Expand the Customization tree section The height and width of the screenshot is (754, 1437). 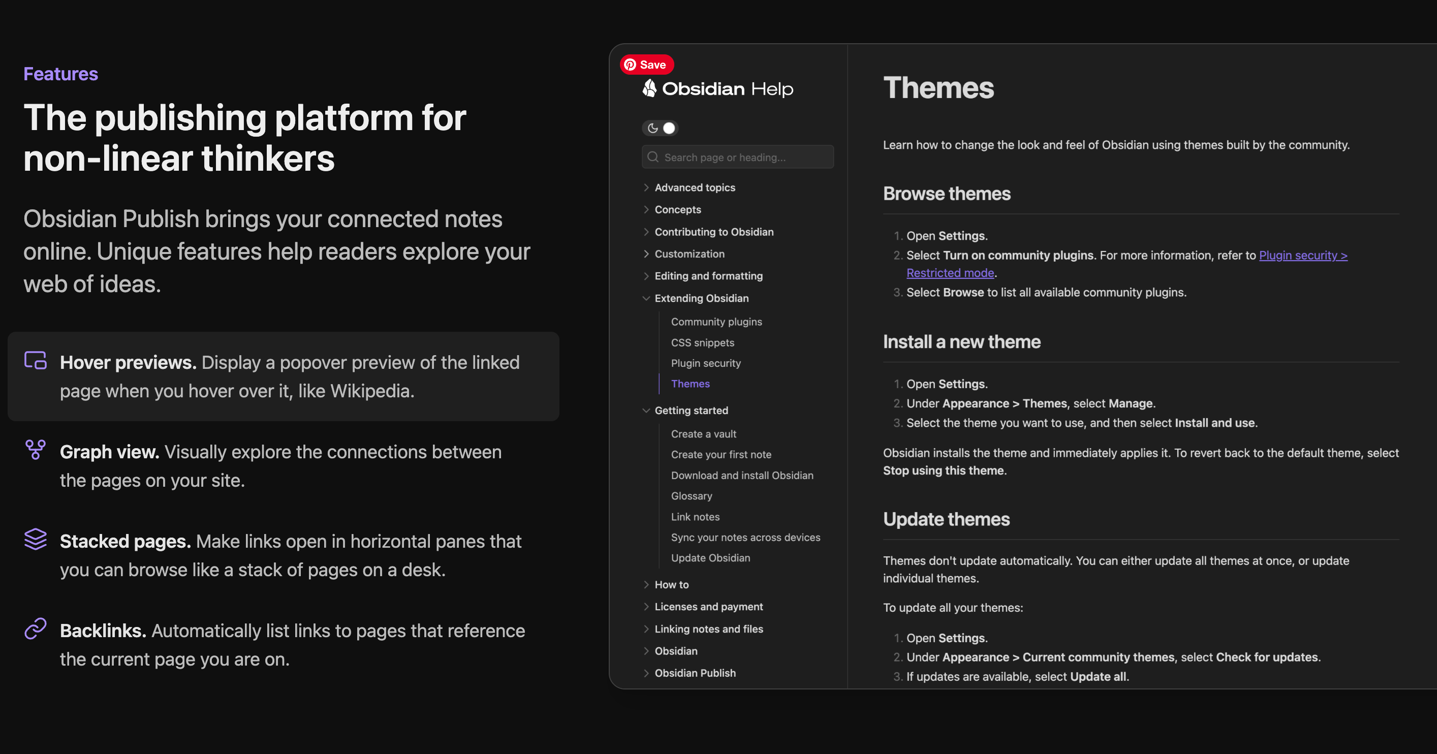pyautogui.click(x=684, y=254)
